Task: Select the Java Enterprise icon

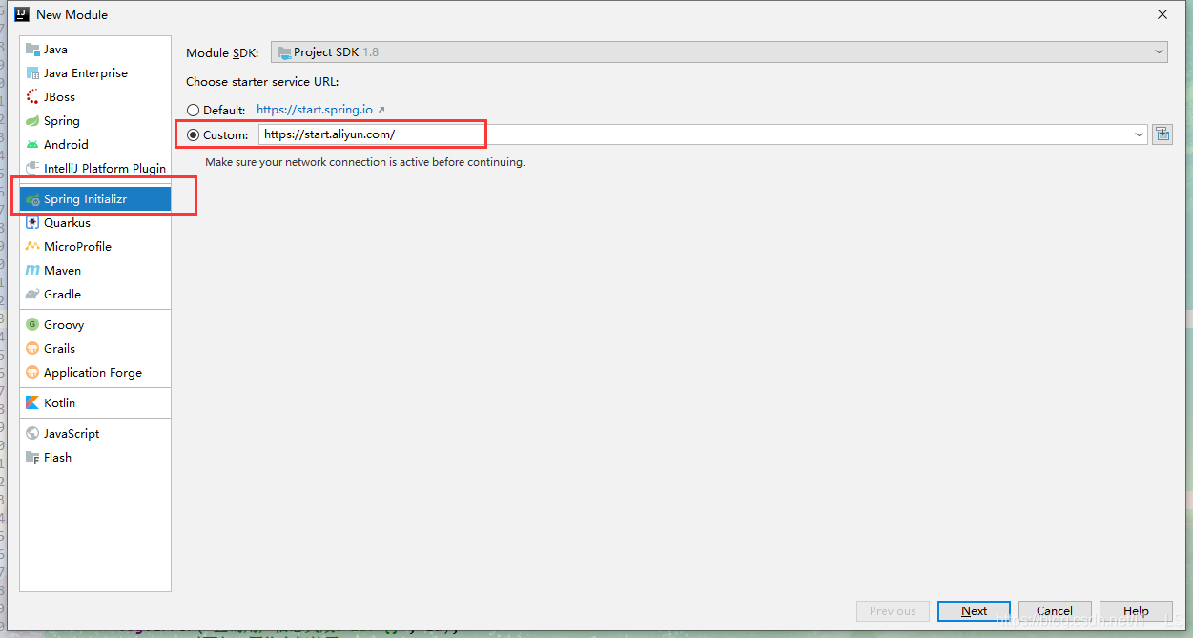Action: click(32, 73)
